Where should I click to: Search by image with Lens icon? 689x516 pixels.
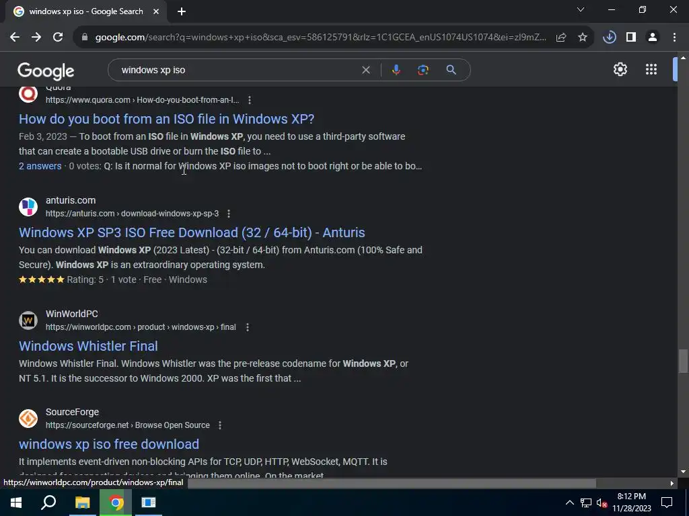423,70
